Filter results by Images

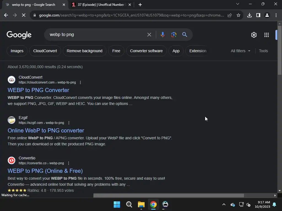pyautogui.click(x=17, y=51)
